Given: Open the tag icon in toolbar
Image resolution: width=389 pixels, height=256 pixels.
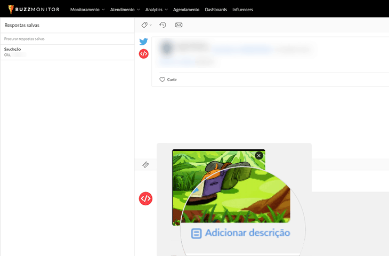Looking at the screenshot, I should coord(144,25).
